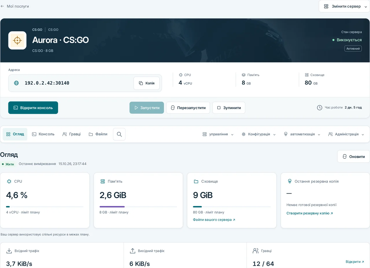This screenshot has height=268, width=370.
Task: Open the Змінити сервер dropdown
Action: tap(344, 6)
